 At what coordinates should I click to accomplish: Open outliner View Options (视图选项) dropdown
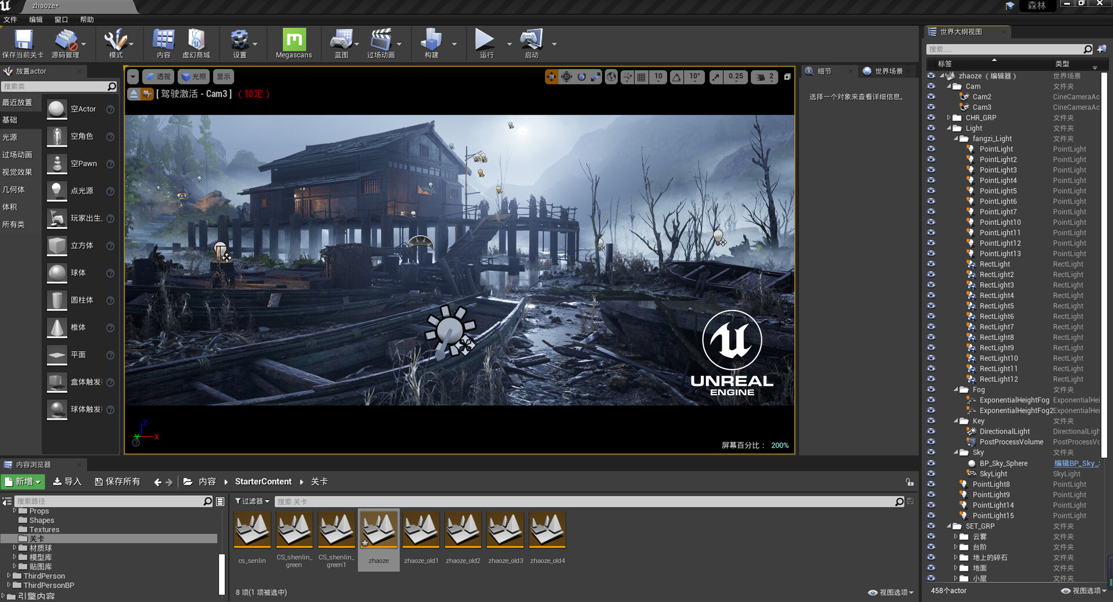pyautogui.click(x=1083, y=591)
